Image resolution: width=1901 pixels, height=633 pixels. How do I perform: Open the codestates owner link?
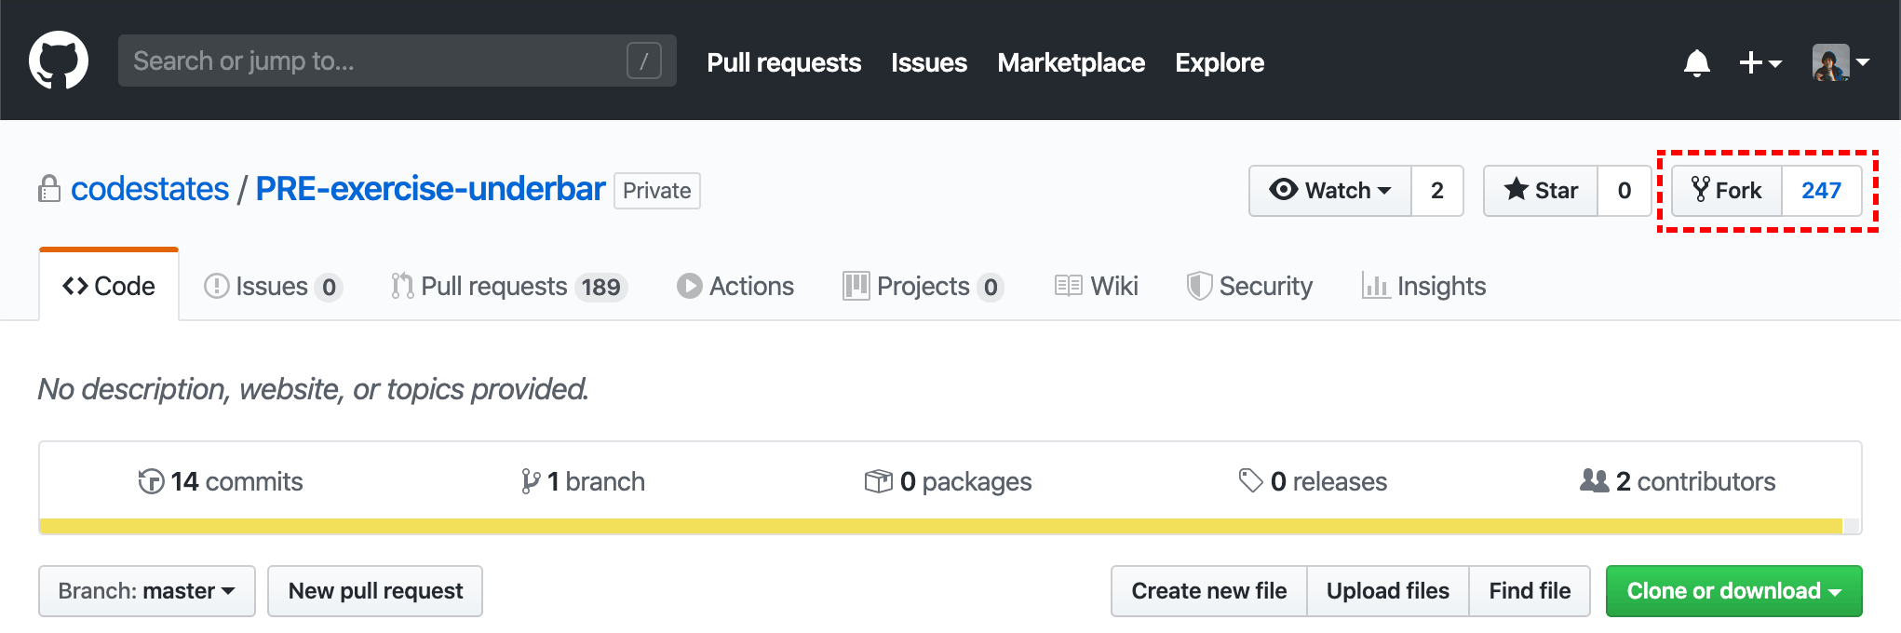[150, 189]
